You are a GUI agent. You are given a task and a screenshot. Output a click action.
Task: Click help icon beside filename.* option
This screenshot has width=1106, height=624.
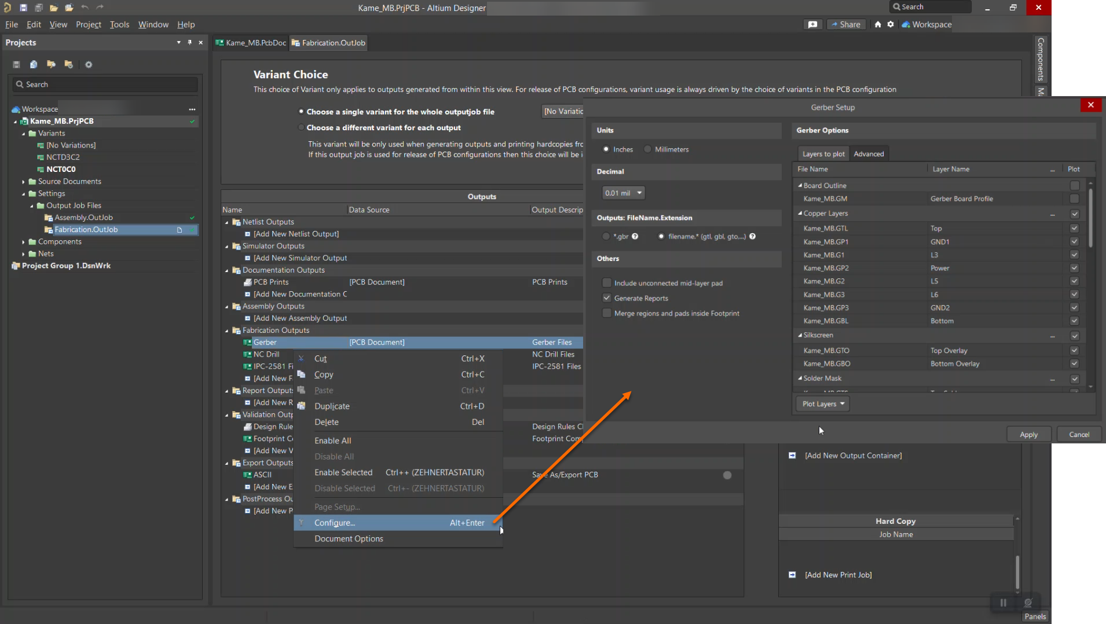click(x=752, y=236)
